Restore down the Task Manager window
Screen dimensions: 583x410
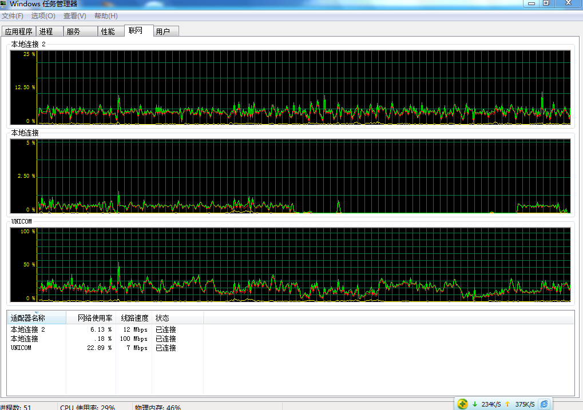point(546,3)
